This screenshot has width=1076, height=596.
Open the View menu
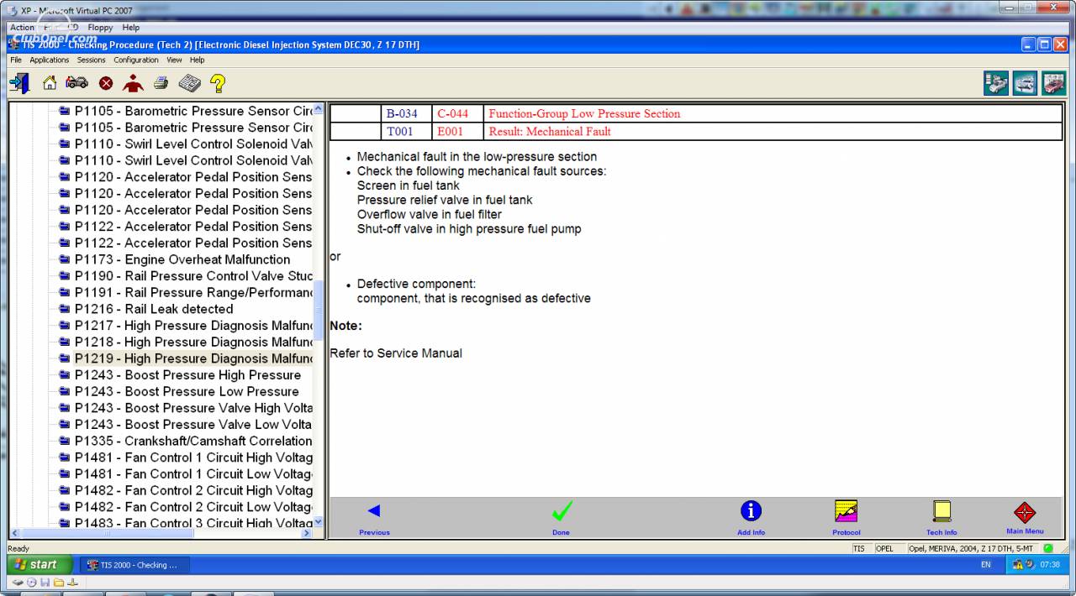pos(174,60)
